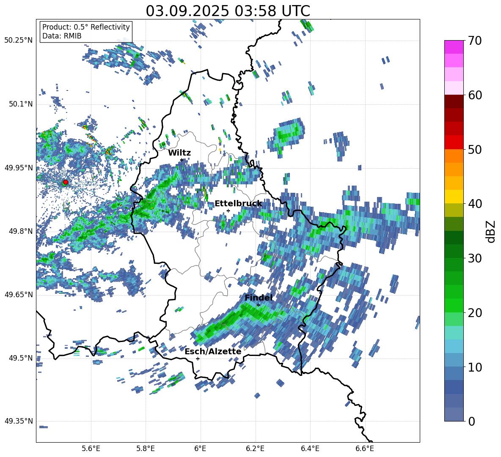Click the 6.4°E longitude label
Viewport: 501px width, 457px height.
(310, 449)
